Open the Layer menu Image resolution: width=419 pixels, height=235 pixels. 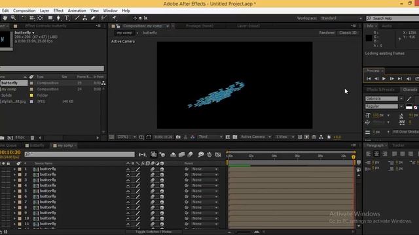point(45,10)
